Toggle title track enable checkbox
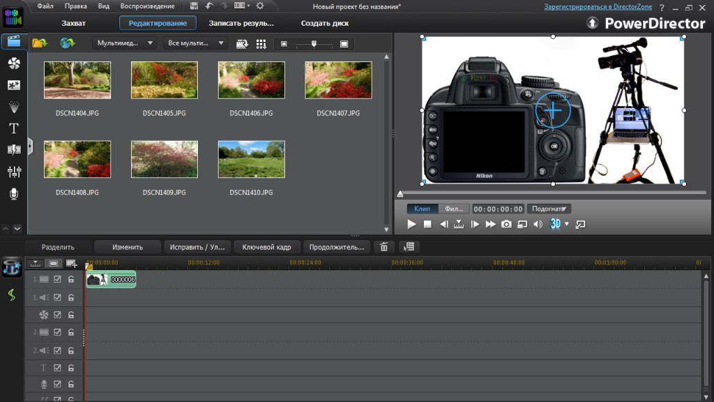Screen dimensions: 714x402 coord(57,368)
